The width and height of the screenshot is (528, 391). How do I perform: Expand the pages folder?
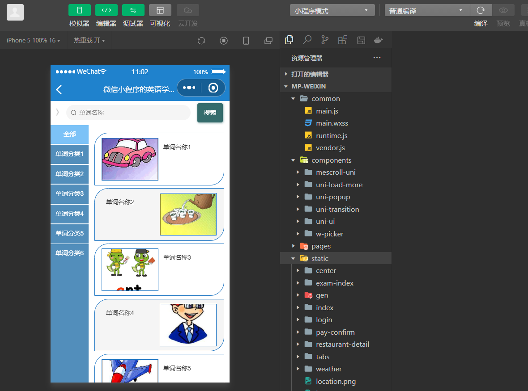click(321, 246)
